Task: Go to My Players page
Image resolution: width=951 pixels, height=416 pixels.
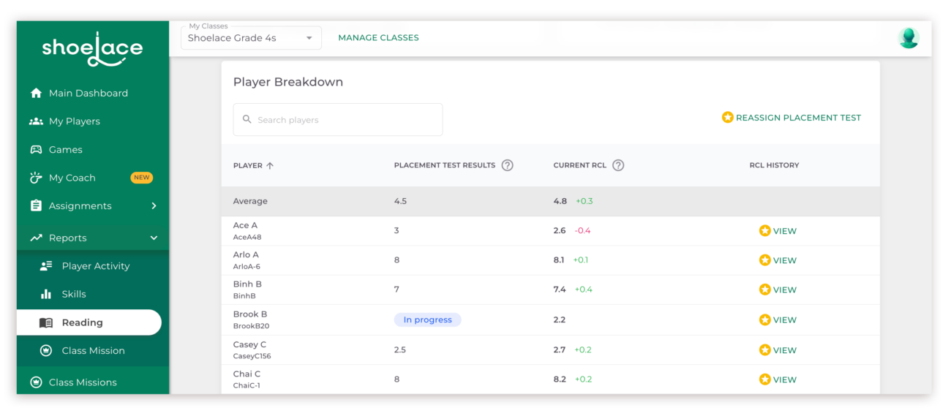Action: (74, 121)
